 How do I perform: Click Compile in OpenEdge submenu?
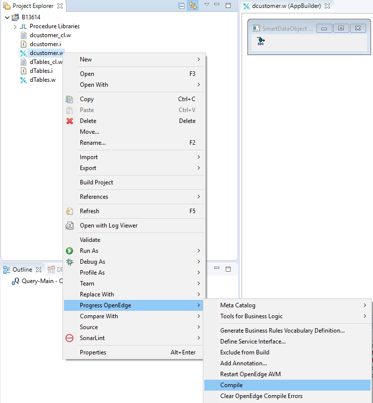(288, 385)
